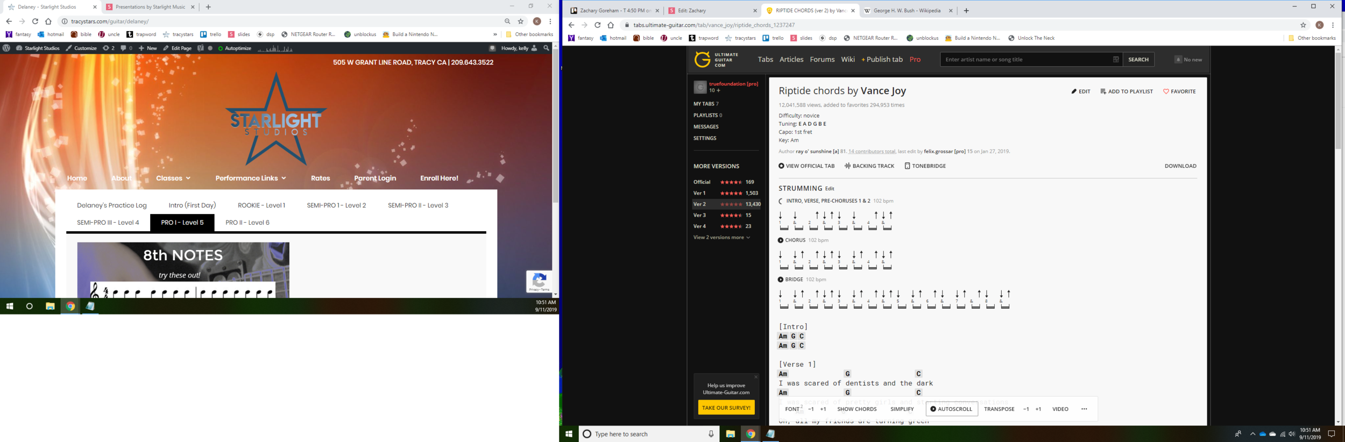Screen dimensions: 1345x442
Task: Open Delaney's Practice Log tab
Action: point(112,205)
